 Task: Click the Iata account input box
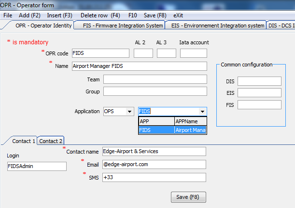pos(193,53)
